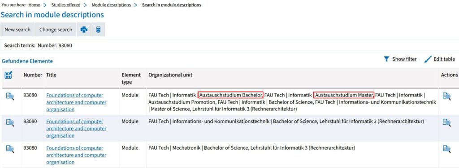Image resolution: width=459 pixels, height=168 pixels.
Task: Sort table by Organizational unit column
Action: click(x=170, y=75)
